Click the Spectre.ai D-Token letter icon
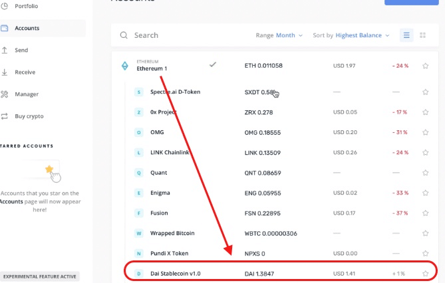 [x=139, y=92]
